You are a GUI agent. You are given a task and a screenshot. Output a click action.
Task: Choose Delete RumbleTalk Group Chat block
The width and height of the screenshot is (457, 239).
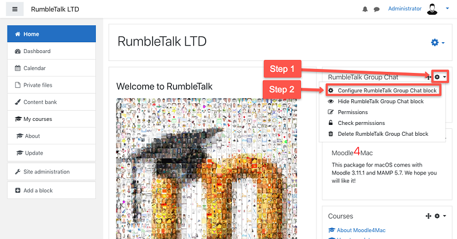[x=383, y=134]
